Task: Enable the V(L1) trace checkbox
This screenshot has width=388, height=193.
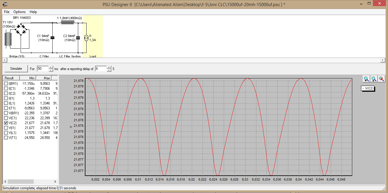Action: click(6, 133)
